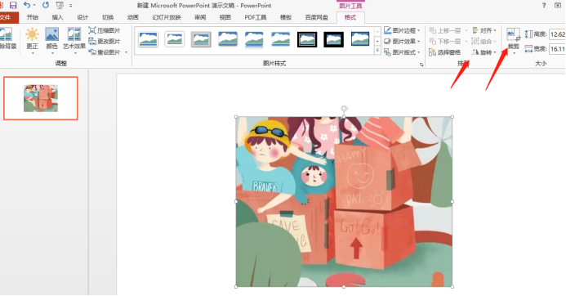Click 上移一层 bring forward

click(444, 31)
